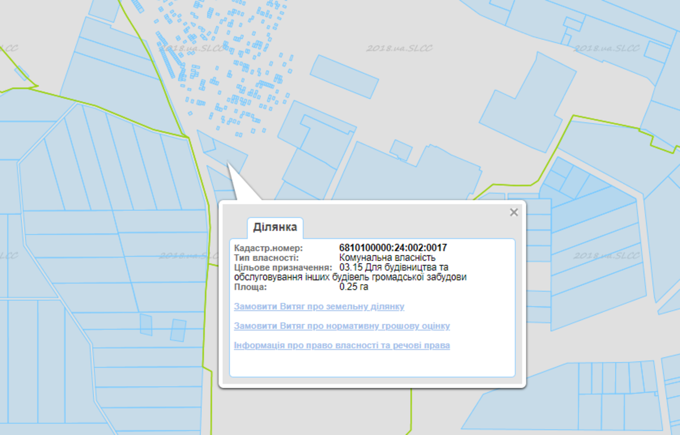Click the "Цільове призначення:" field label
The image size is (680, 435).
(x=283, y=268)
